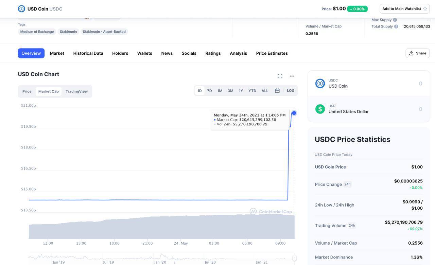Select Market Cap chart view
This screenshot has height=265, width=435.
(49, 91)
